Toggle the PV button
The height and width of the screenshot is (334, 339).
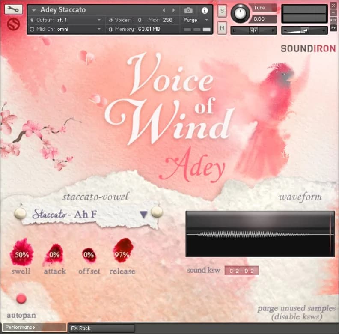pyautogui.click(x=333, y=28)
